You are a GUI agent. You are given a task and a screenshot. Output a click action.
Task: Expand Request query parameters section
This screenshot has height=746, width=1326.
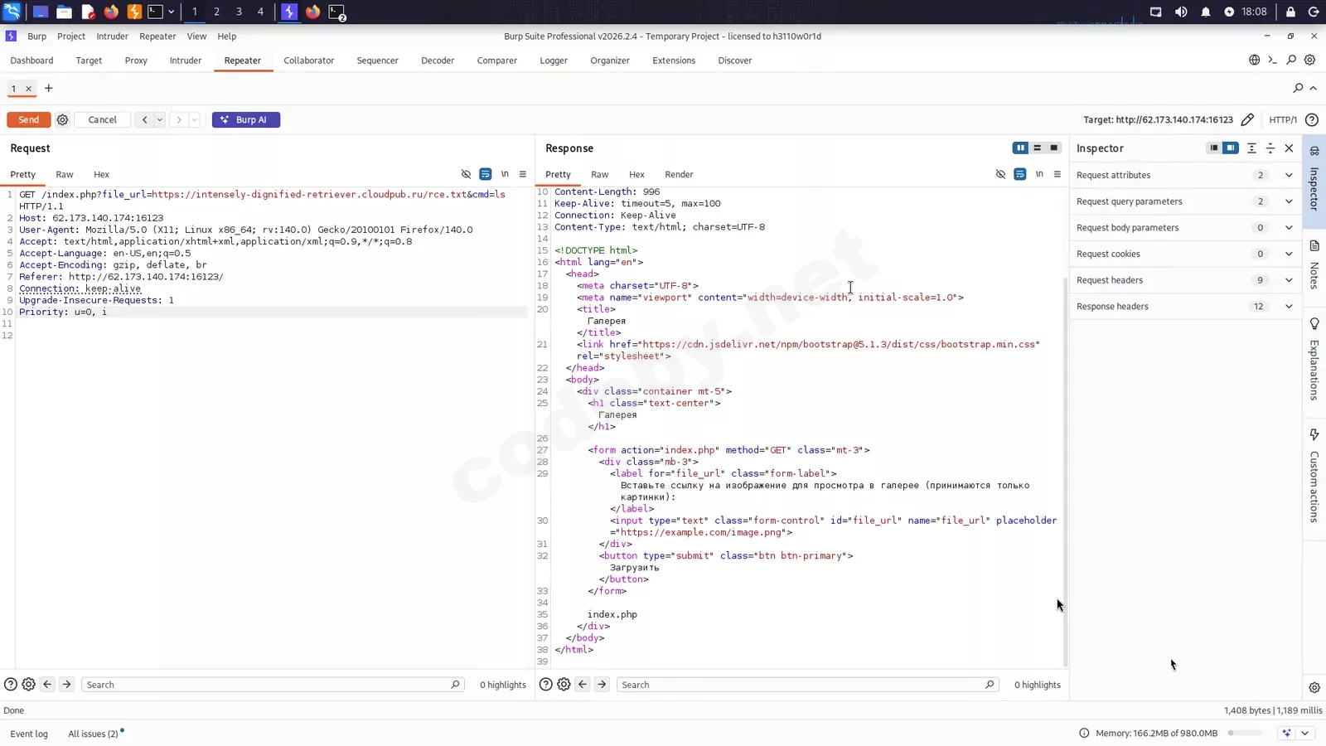click(1289, 201)
